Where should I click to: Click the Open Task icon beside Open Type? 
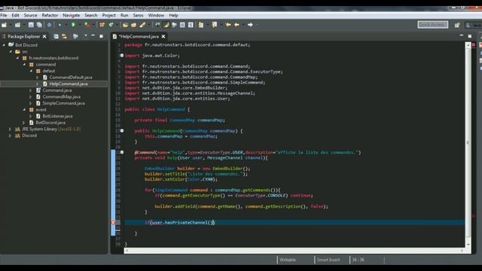pyautogui.click(x=133, y=25)
